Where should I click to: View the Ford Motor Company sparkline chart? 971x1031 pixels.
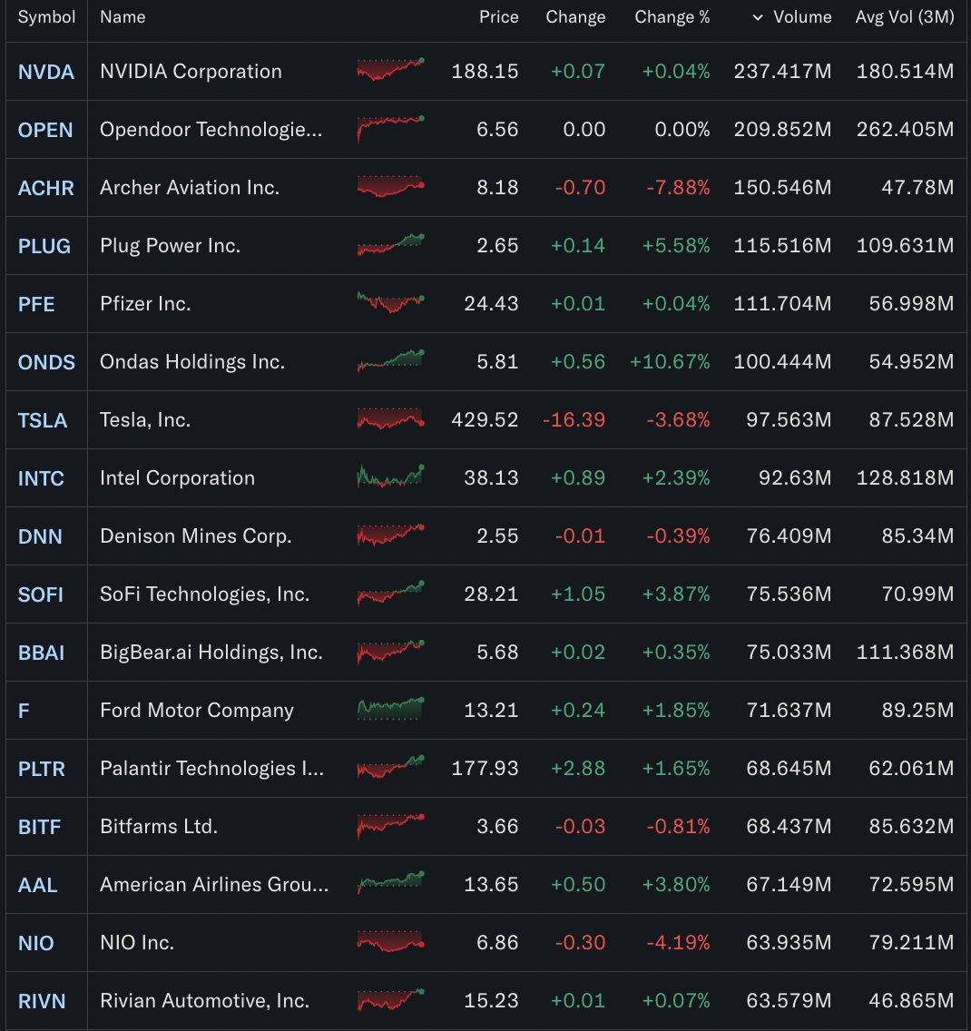(x=390, y=709)
